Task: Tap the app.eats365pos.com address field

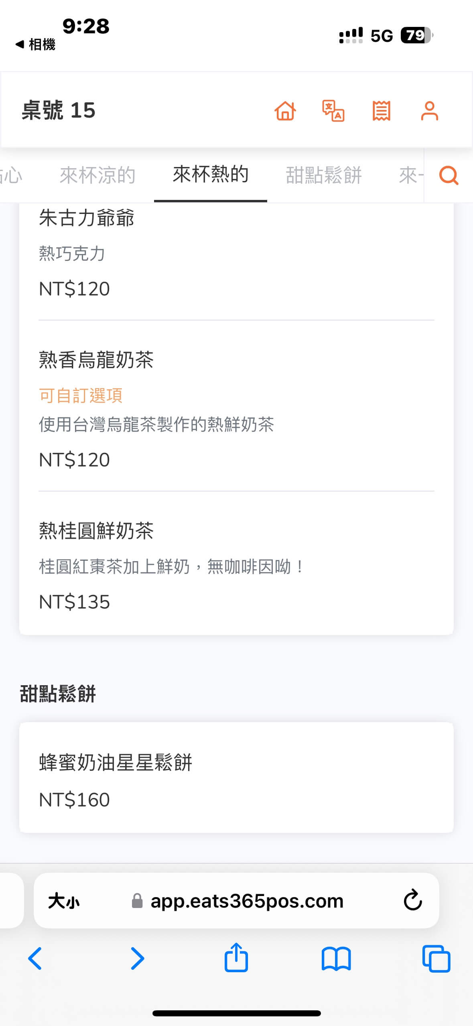Action: click(247, 901)
